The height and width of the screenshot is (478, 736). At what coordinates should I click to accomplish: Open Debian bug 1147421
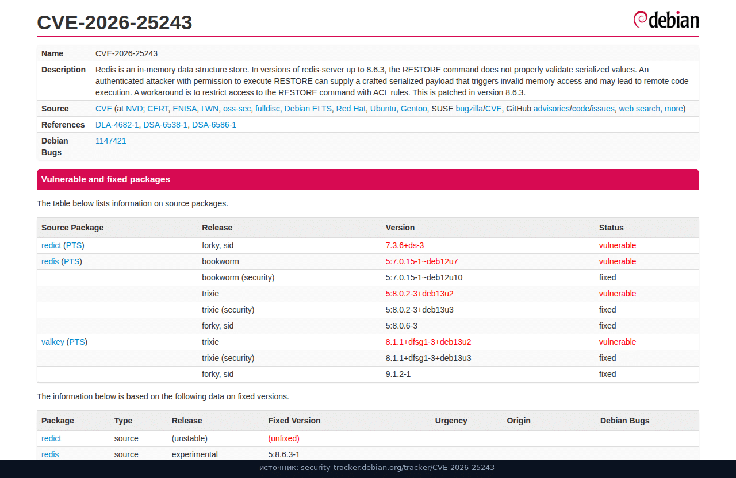tap(111, 141)
